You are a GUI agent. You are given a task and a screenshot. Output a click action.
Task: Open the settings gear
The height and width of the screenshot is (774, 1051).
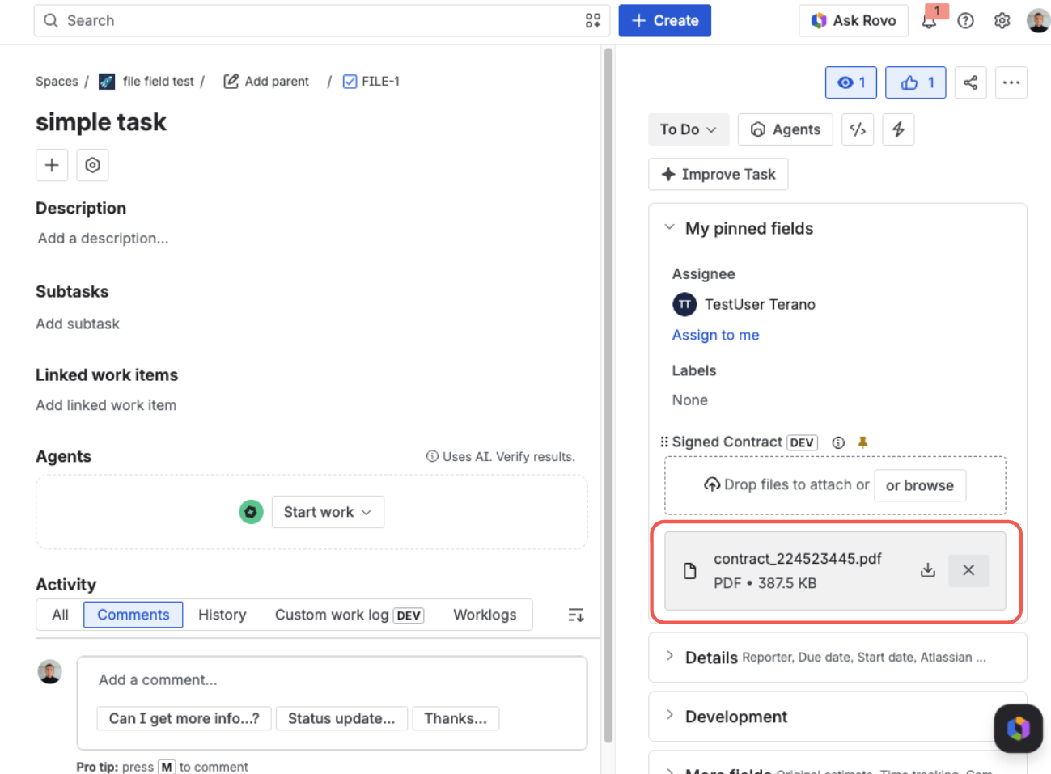[x=1002, y=20]
